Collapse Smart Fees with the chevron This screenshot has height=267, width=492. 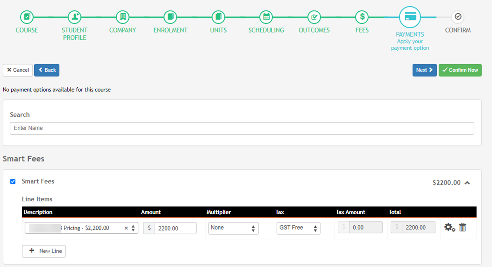(x=467, y=183)
